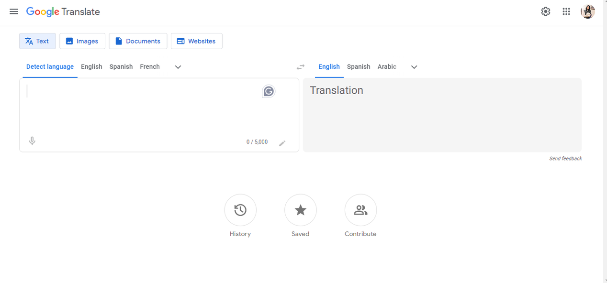Viewport: 607px width, 283px height.
Task: Click the Google Translate logo
Action: (x=63, y=12)
